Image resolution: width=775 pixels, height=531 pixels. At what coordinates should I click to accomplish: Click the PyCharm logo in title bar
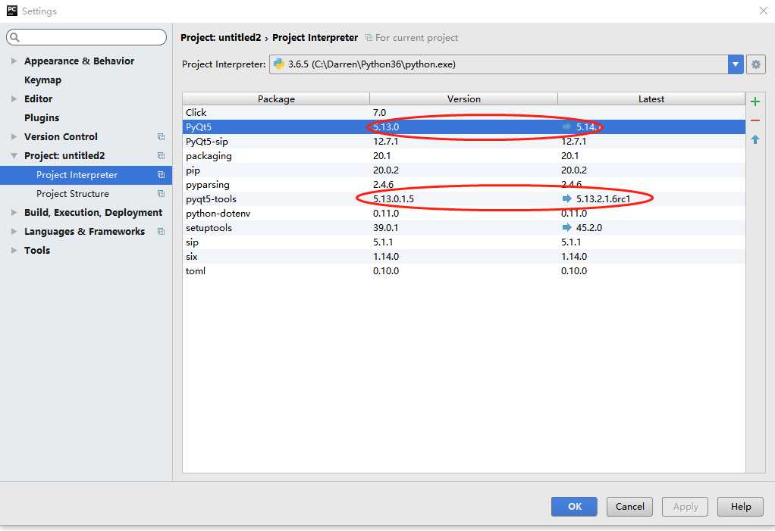pos(12,11)
